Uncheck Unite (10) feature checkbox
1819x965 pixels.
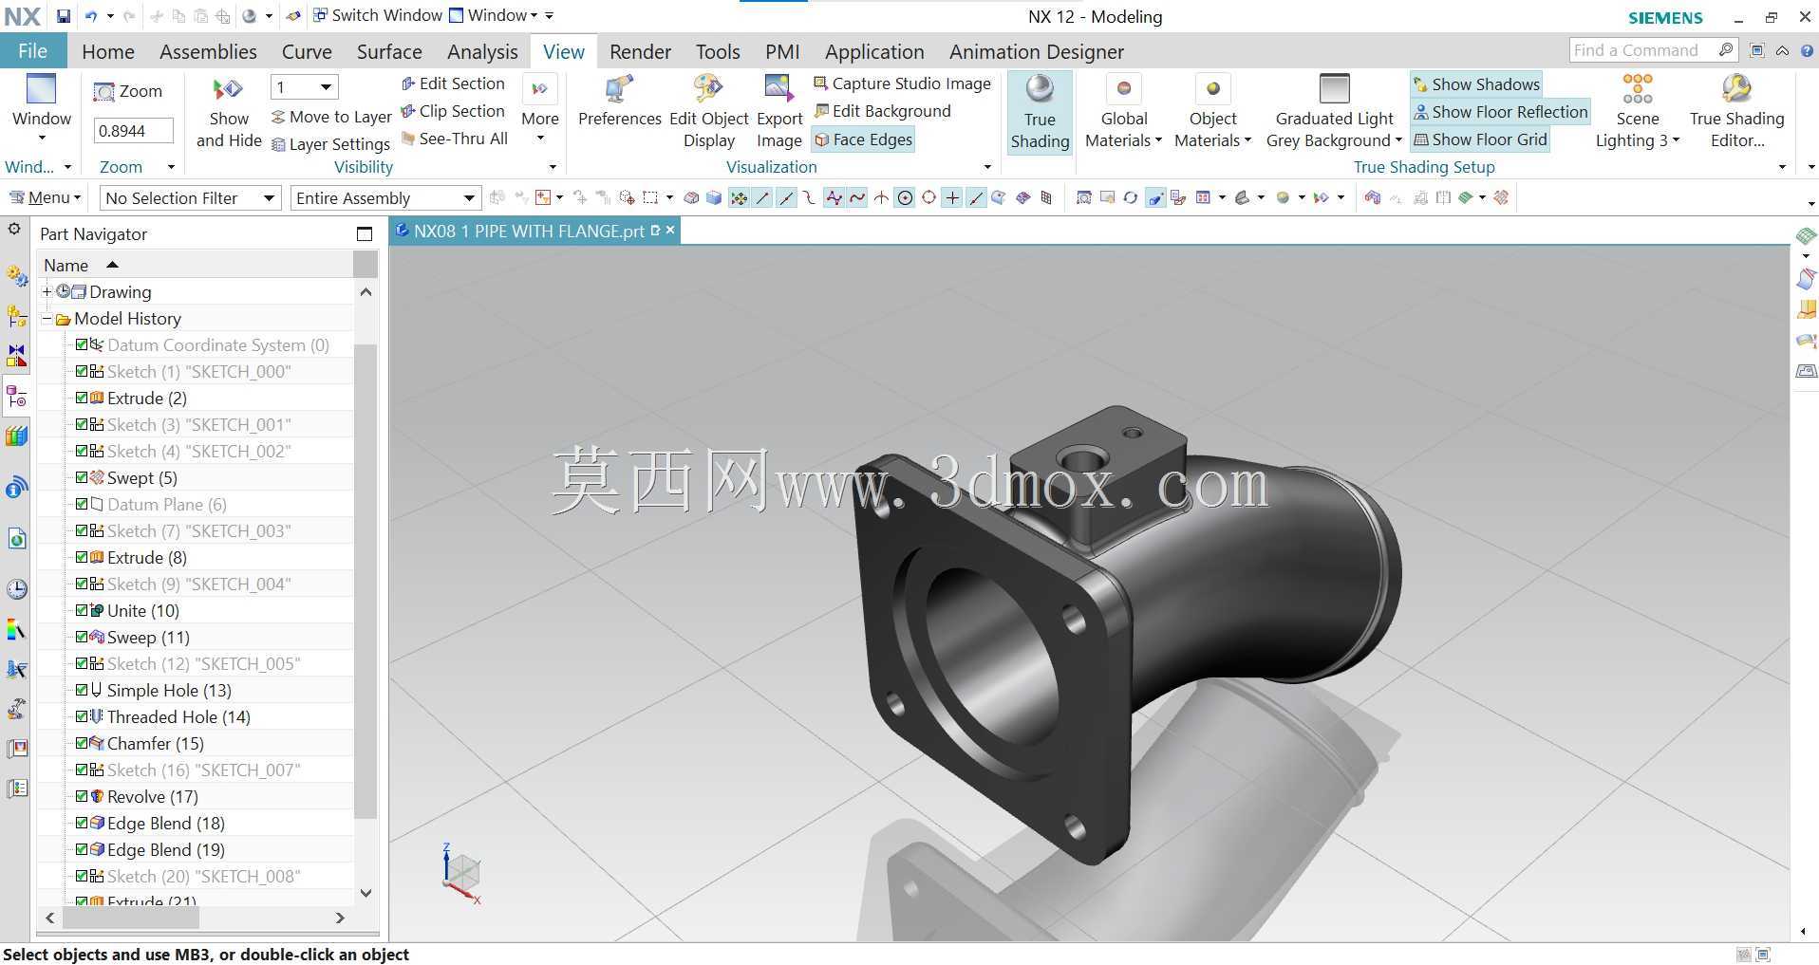tap(83, 610)
